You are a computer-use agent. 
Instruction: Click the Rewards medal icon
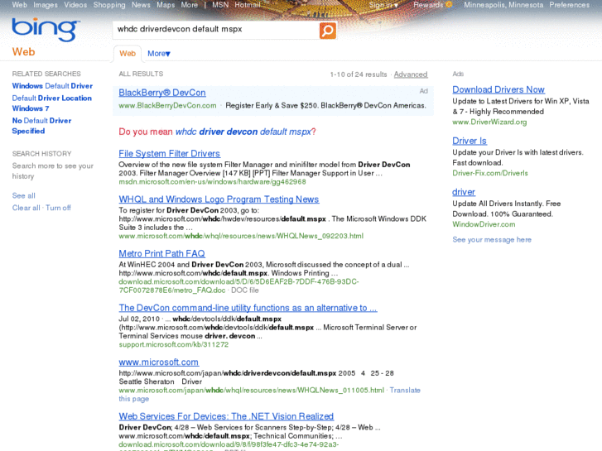(x=449, y=5)
